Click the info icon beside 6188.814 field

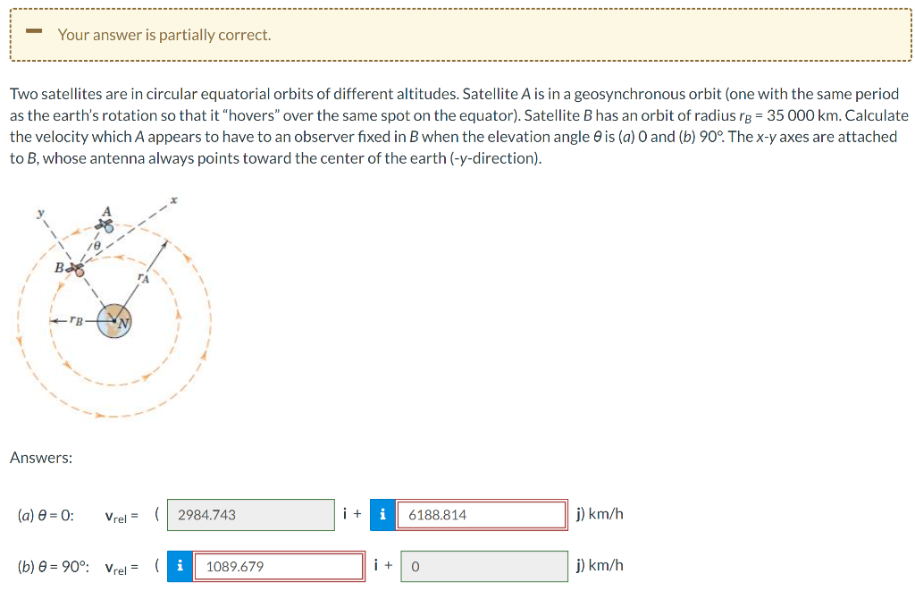tap(382, 514)
